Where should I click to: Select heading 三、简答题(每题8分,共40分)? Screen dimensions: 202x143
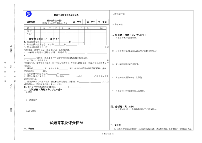point(128,35)
